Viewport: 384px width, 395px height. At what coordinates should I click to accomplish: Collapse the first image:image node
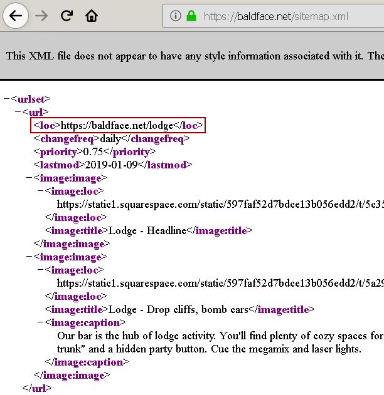click(x=29, y=178)
